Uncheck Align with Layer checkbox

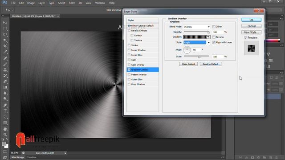[214, 42]
